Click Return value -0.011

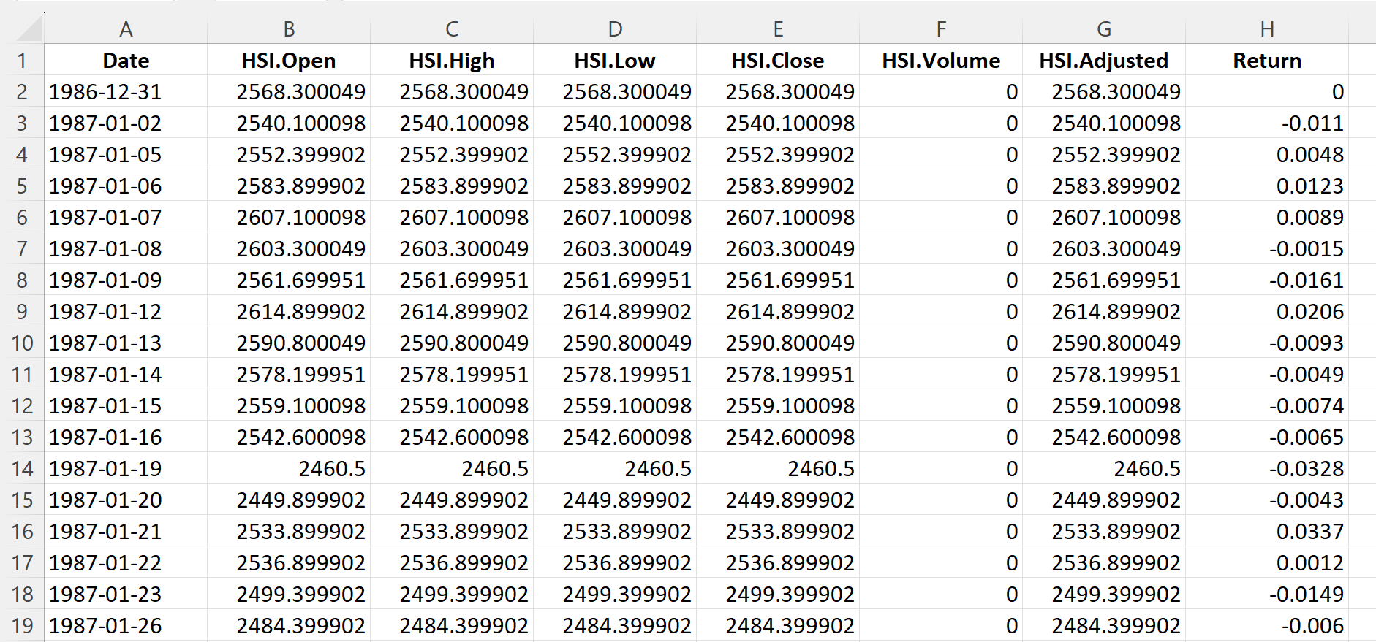click(x=1267, y=123)
